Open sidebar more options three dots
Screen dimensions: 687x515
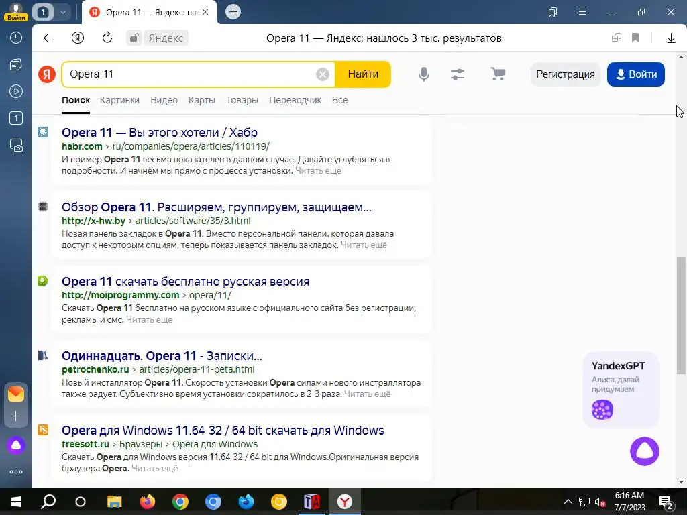click(16, 472)
